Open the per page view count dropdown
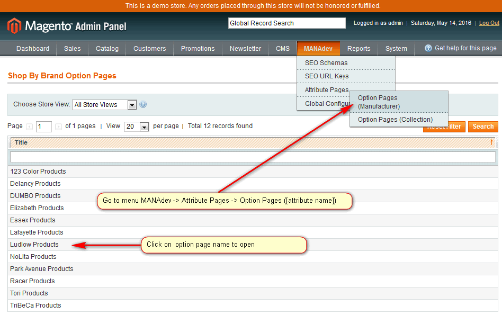This screenshot has height=315, width=502. (137, 127)
